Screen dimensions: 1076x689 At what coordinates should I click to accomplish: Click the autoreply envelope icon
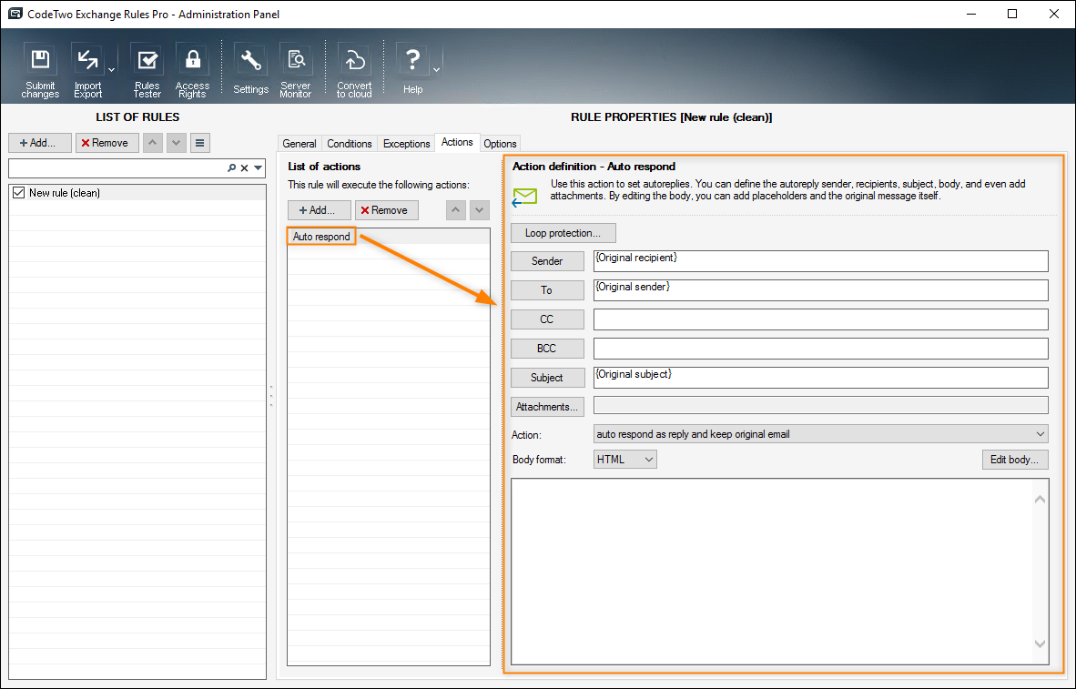(525, 198)
